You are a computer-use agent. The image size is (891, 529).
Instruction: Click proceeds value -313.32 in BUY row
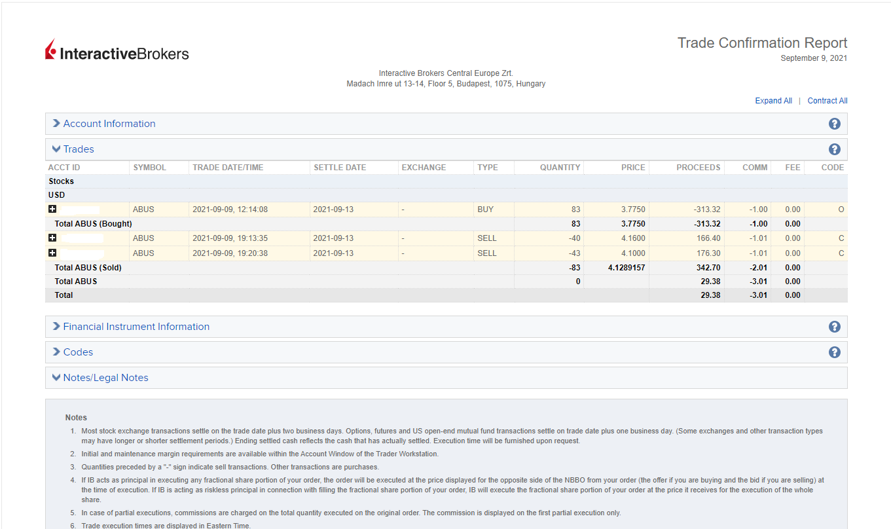coord(707,210)
